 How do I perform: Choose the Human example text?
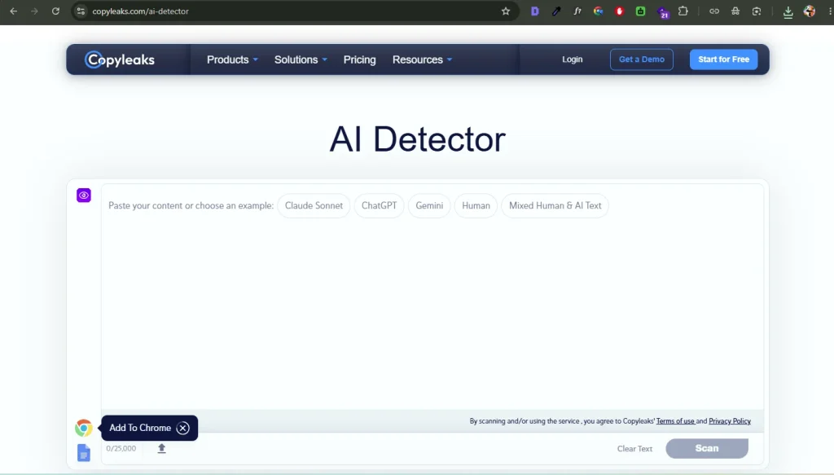[476, 205]
